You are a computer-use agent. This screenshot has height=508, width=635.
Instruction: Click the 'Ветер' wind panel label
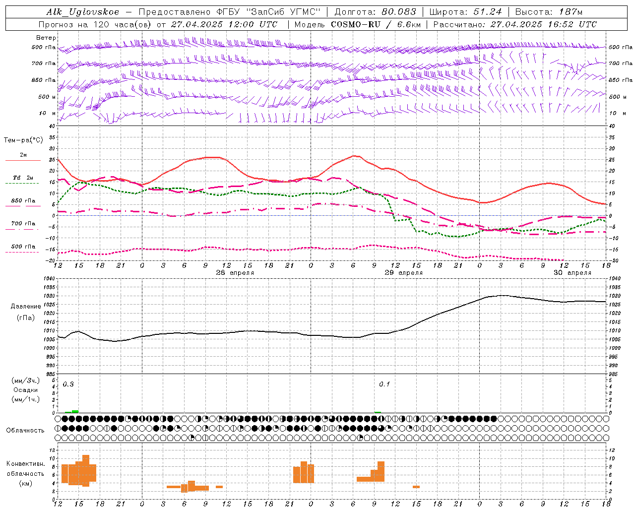pyautogui.click(x=46, y=38)
